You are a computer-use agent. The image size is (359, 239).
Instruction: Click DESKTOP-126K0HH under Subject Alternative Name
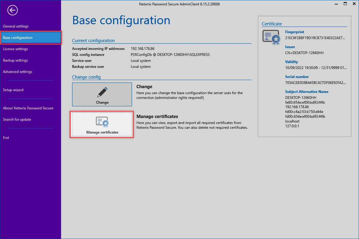[x=301, y=98]
